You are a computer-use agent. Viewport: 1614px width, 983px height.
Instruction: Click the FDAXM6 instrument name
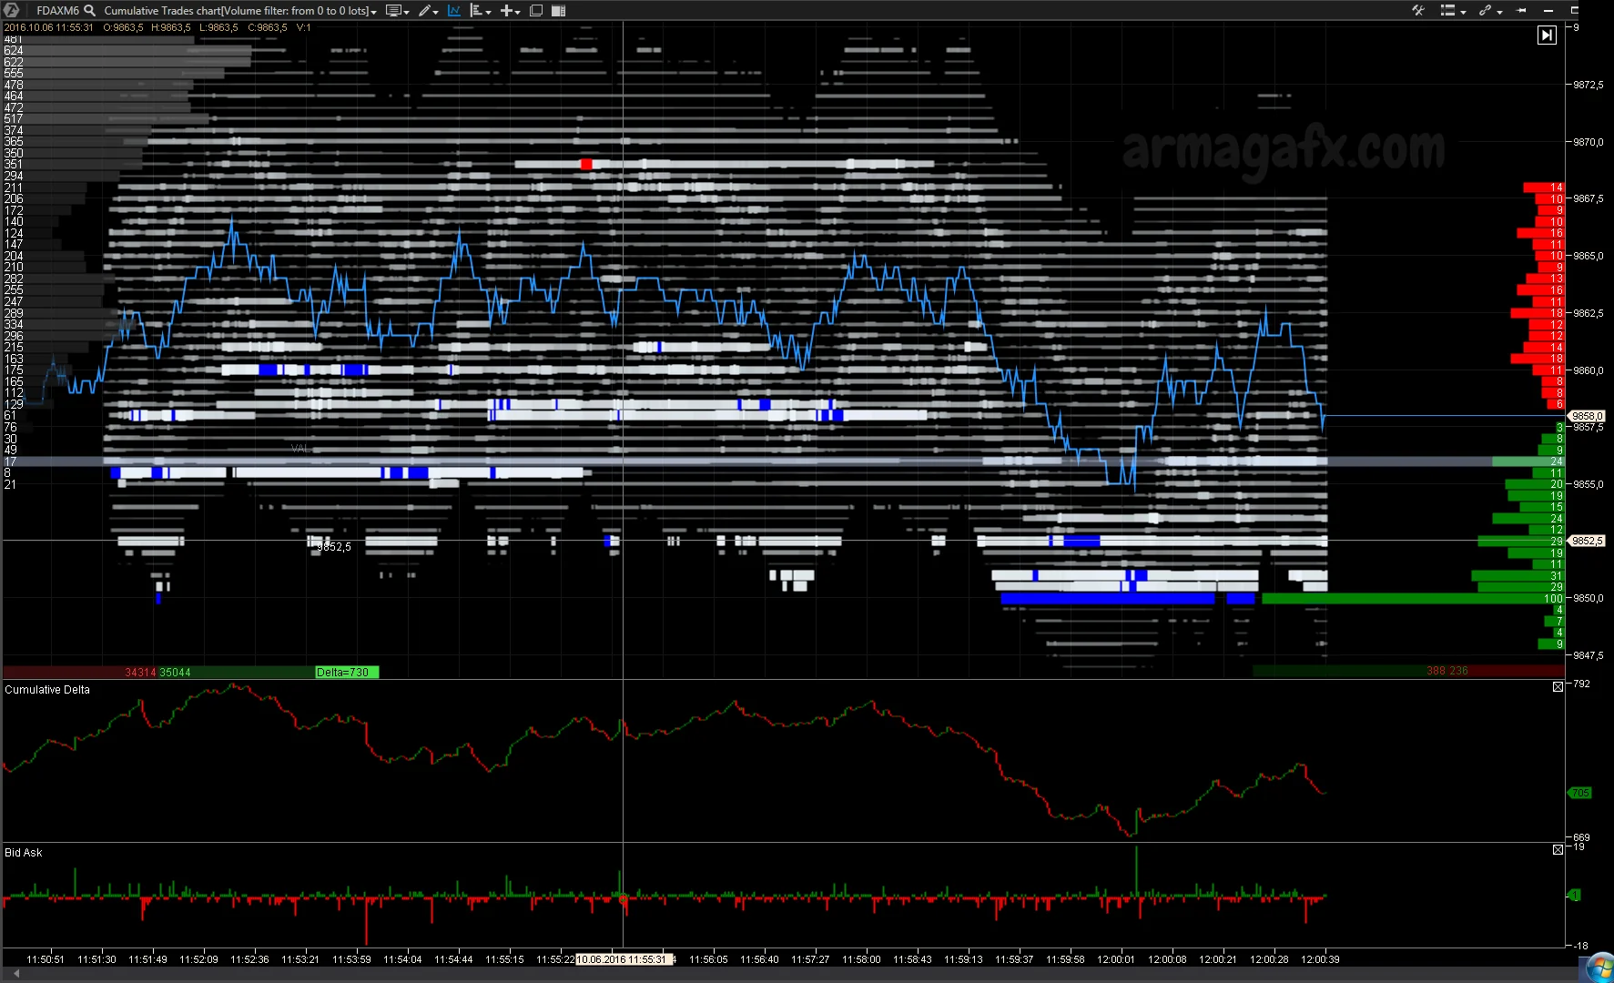coord(57,11)
